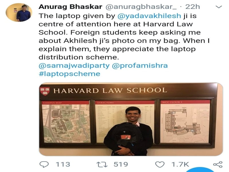
Task: Expand tweet options with the chevron arrow
Action: pos(219,7)
